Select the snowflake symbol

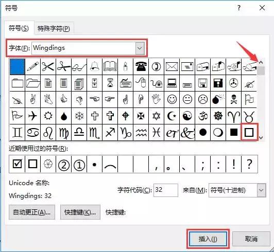[x=79, y=116]
